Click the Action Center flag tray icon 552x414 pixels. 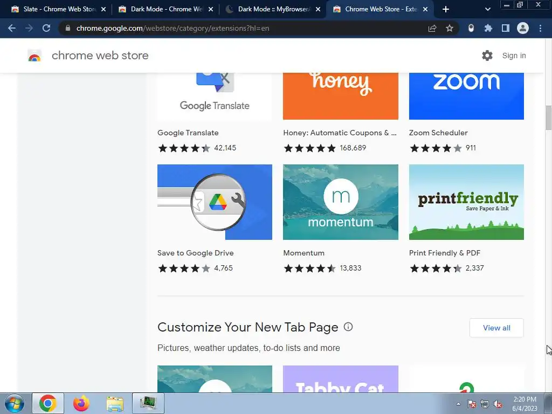point(472,404)
